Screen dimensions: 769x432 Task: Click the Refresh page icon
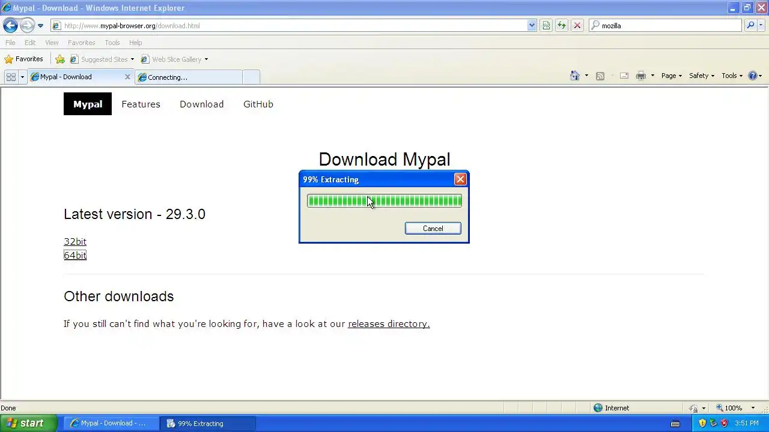(x=562, y=26)
